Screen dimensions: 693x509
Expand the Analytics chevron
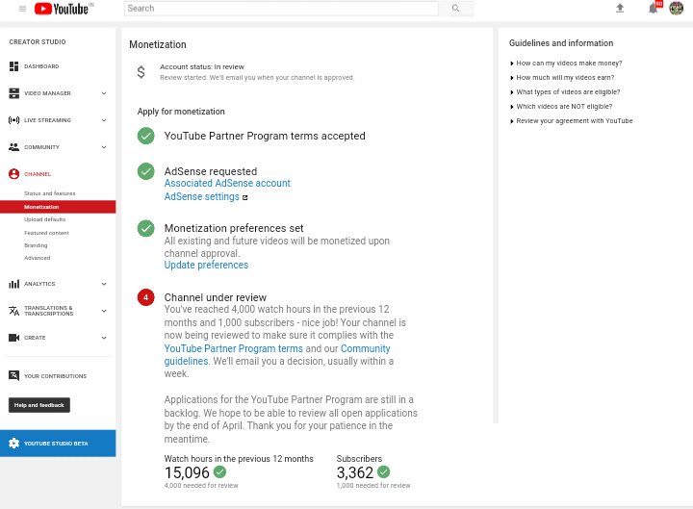click(x=104, y=284)
